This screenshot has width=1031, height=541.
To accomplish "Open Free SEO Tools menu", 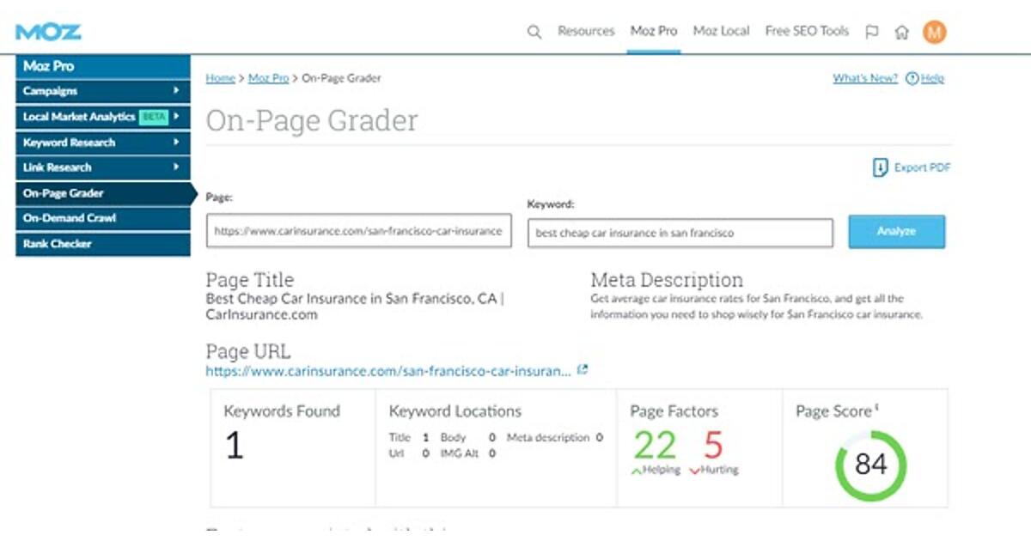I will (807, 31).
